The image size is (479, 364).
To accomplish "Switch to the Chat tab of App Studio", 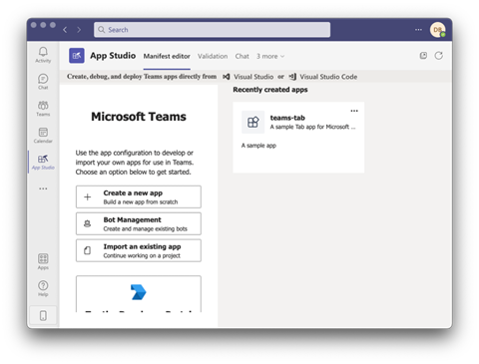I will (x=241, y=56).
